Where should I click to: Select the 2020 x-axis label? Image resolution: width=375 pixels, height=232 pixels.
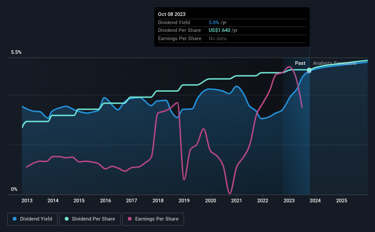point(211,200)
